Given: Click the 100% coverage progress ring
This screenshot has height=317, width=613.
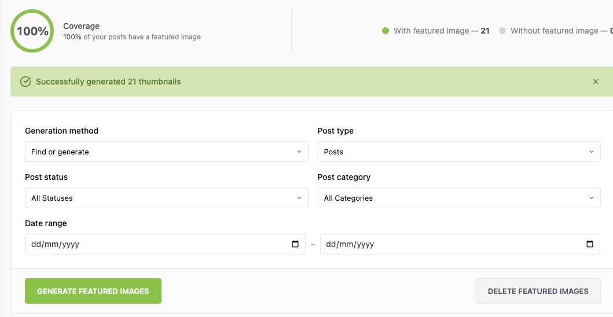Looking at the screenshot, I should click(x=32, y=31).
